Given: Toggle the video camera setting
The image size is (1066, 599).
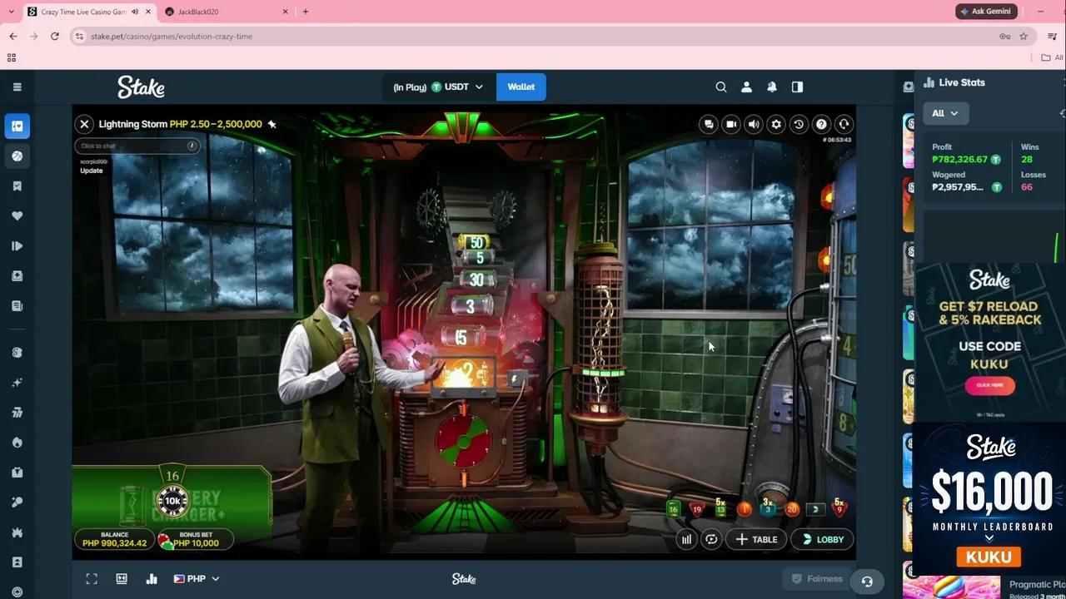Looking at the screenshot, I should point(731,124).
